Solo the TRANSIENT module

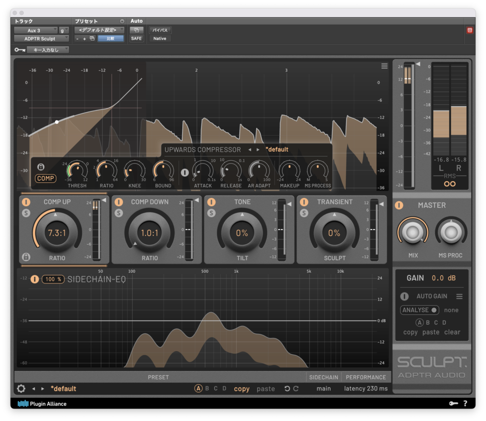(x=304, y=213)
